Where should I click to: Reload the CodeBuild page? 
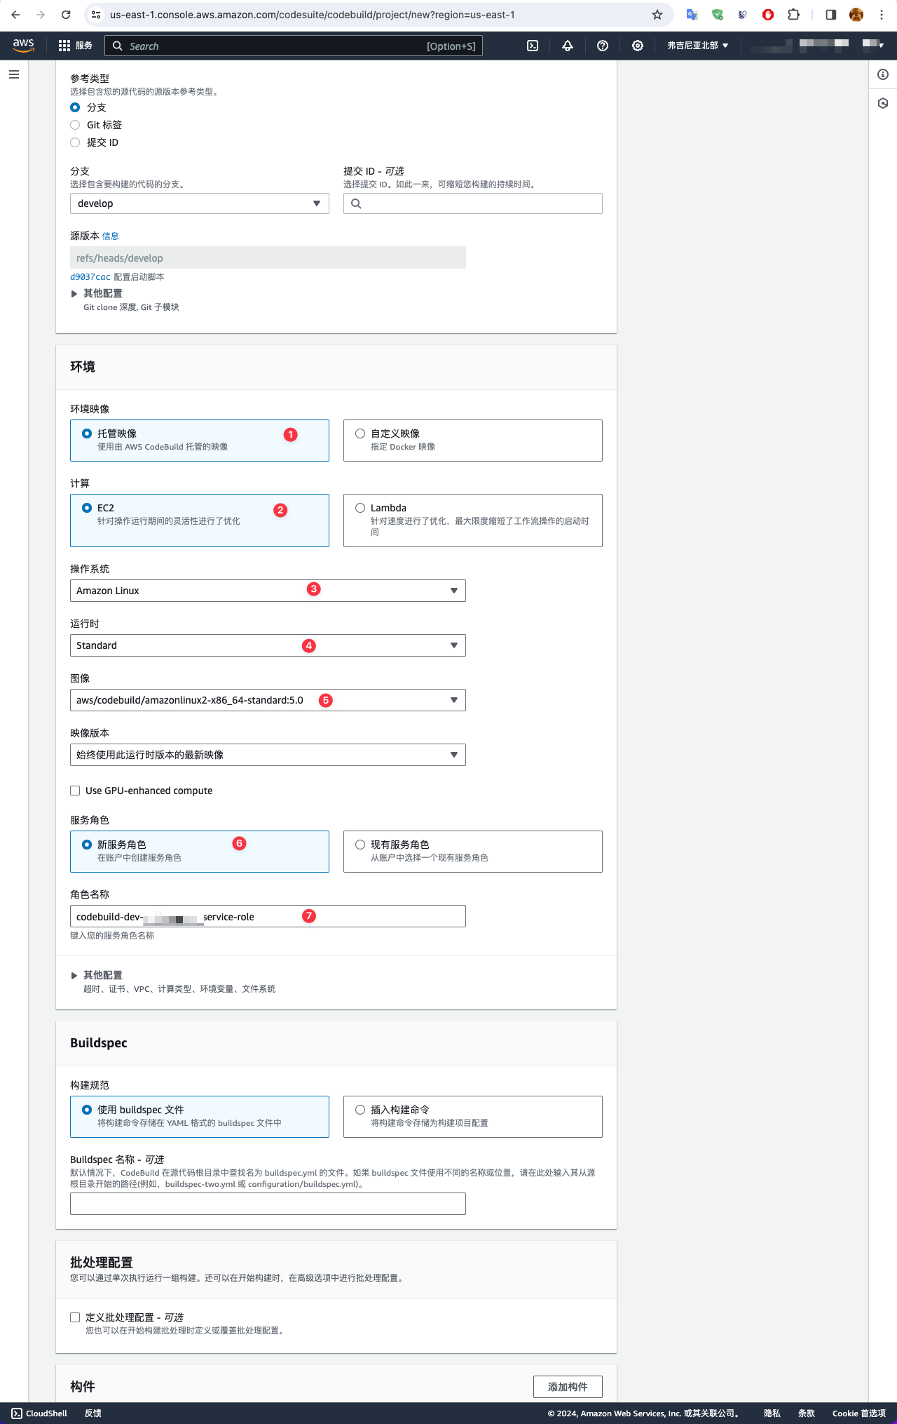click(x=66, y=15)
